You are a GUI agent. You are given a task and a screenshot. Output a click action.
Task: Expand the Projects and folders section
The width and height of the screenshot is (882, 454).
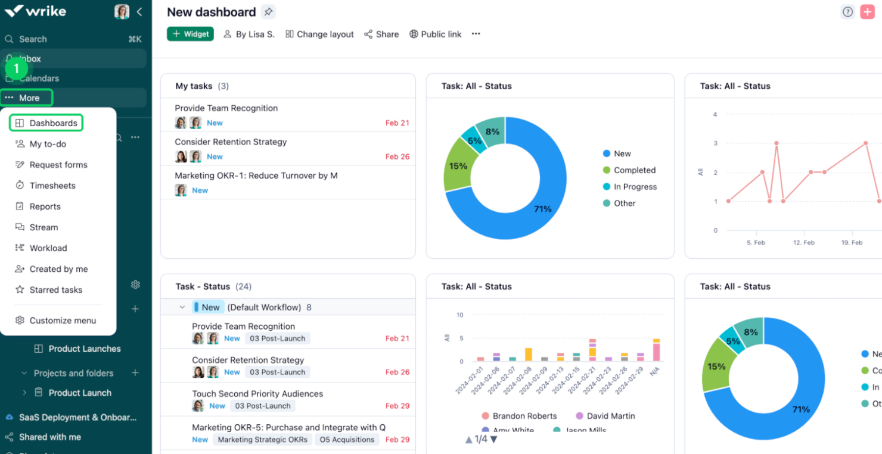[24, 373]
